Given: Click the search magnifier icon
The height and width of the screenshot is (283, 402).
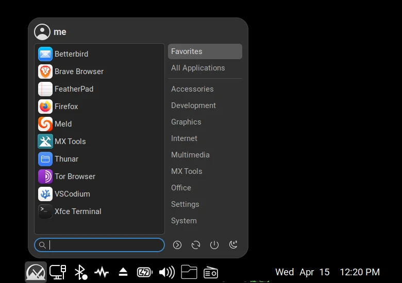Looking at the screenshot, I should pyautogui.click(x=42, y=245).
